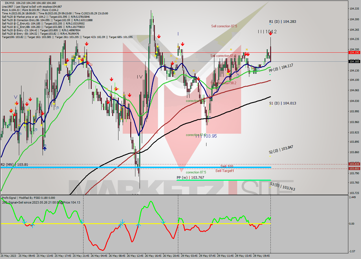Click the '29 May 03:45' time axis label
The width and height of the screenshot is (361, 259).
click(x=189, y=256)
